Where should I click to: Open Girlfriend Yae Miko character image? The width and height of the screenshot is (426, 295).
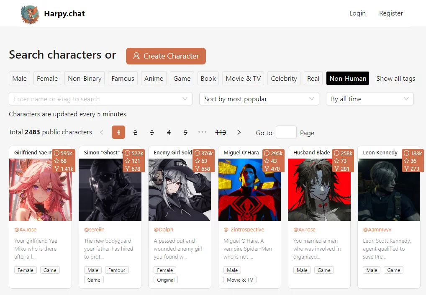tap(41, 190)
